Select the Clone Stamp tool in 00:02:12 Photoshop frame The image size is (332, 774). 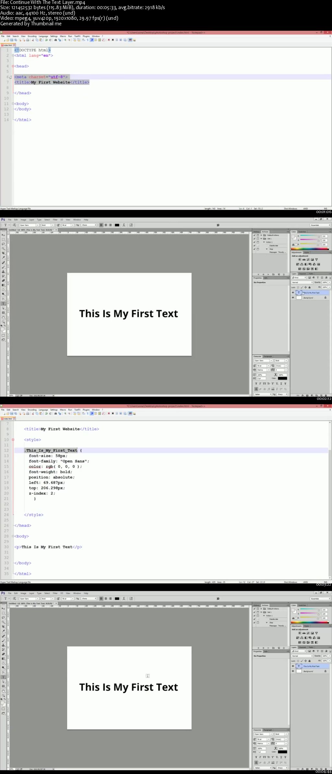click(3, 271)
